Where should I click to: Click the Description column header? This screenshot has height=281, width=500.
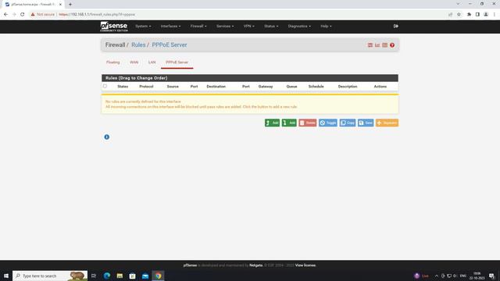pos(348,87)
